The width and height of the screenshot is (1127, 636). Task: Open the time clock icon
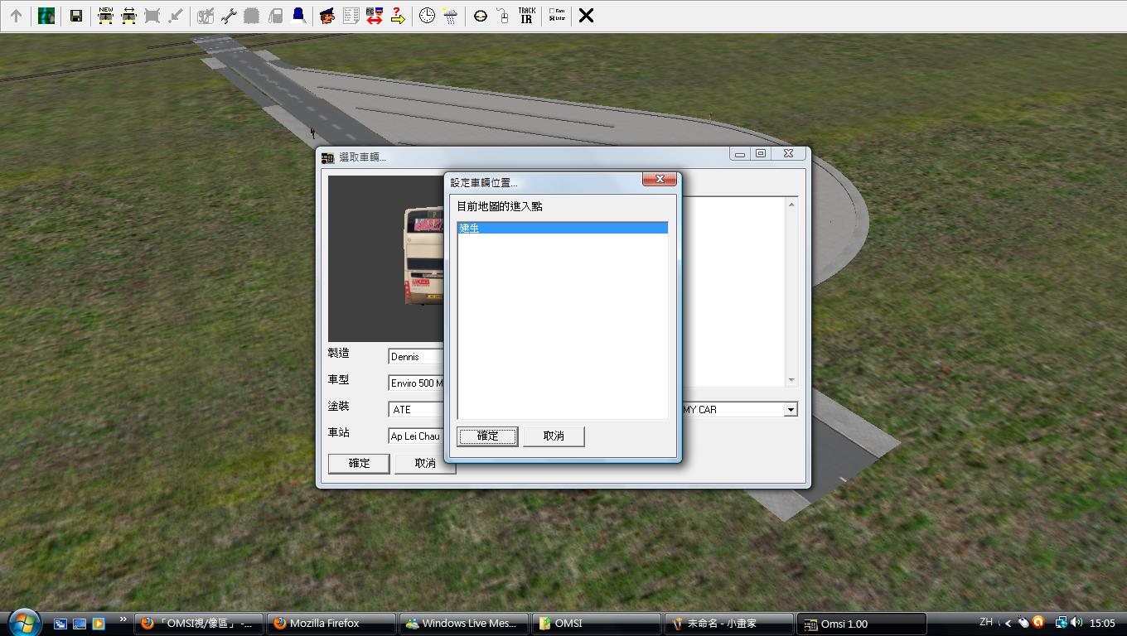point(427,16)
